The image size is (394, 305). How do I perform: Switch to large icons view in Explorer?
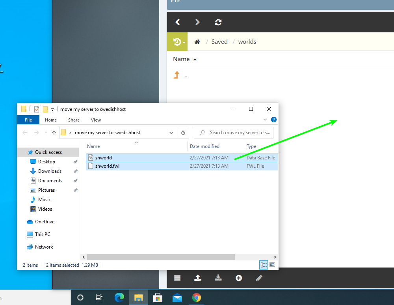tap(272, 265)
